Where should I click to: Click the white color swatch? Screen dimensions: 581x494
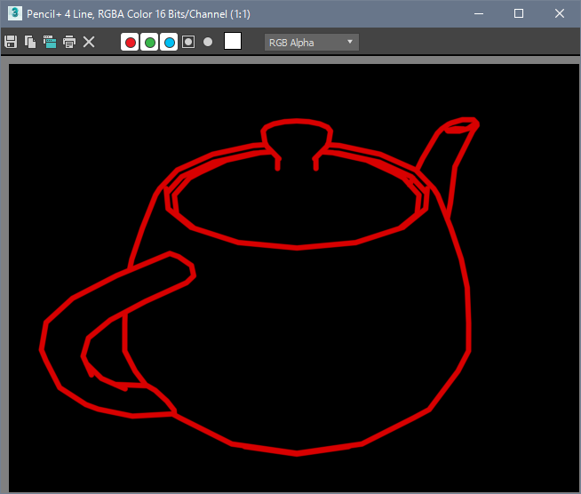pyautogui.click(x=233, y=41)
